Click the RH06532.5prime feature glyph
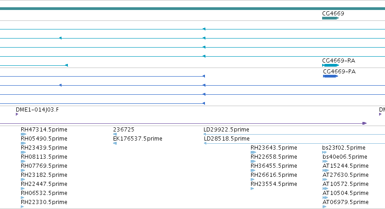 pyautogui.click(x=23, y=198)
